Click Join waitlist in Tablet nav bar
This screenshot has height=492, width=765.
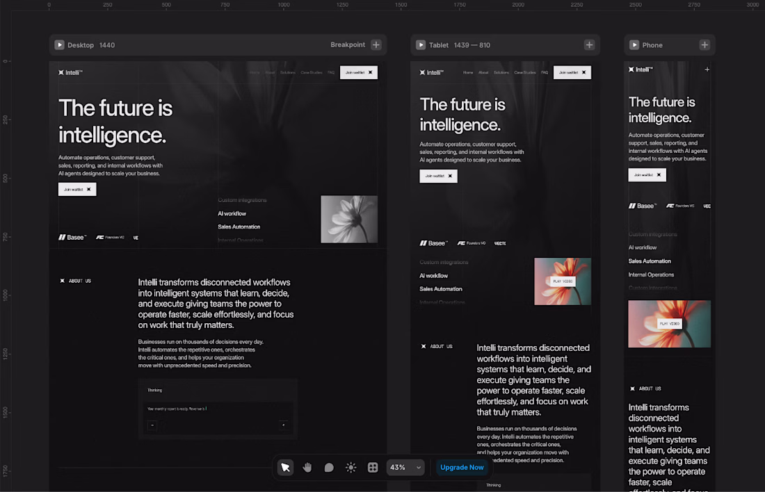point(572,72)
